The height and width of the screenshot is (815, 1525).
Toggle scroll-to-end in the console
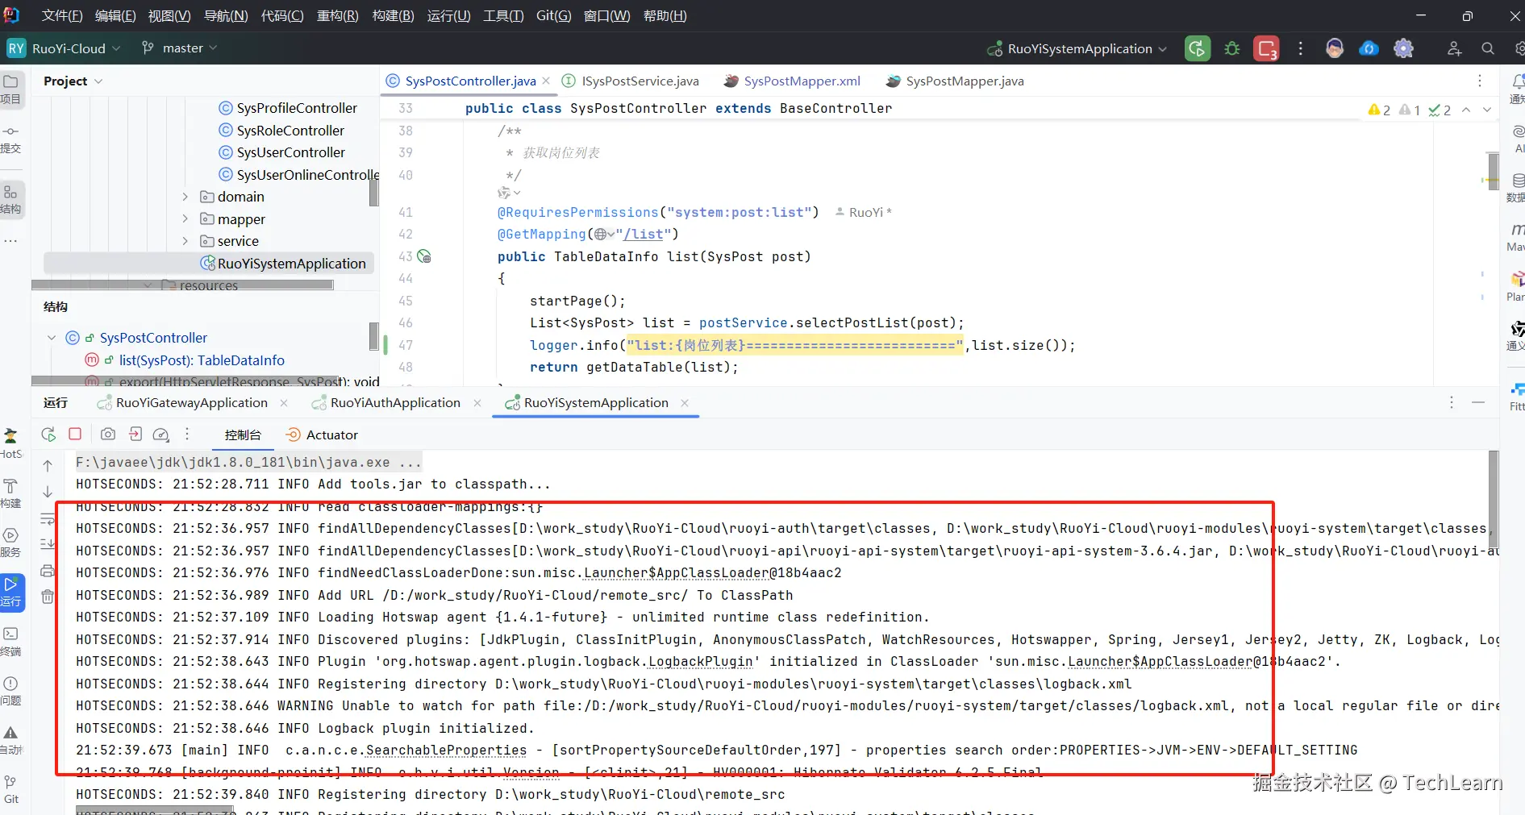coord(48,545)
